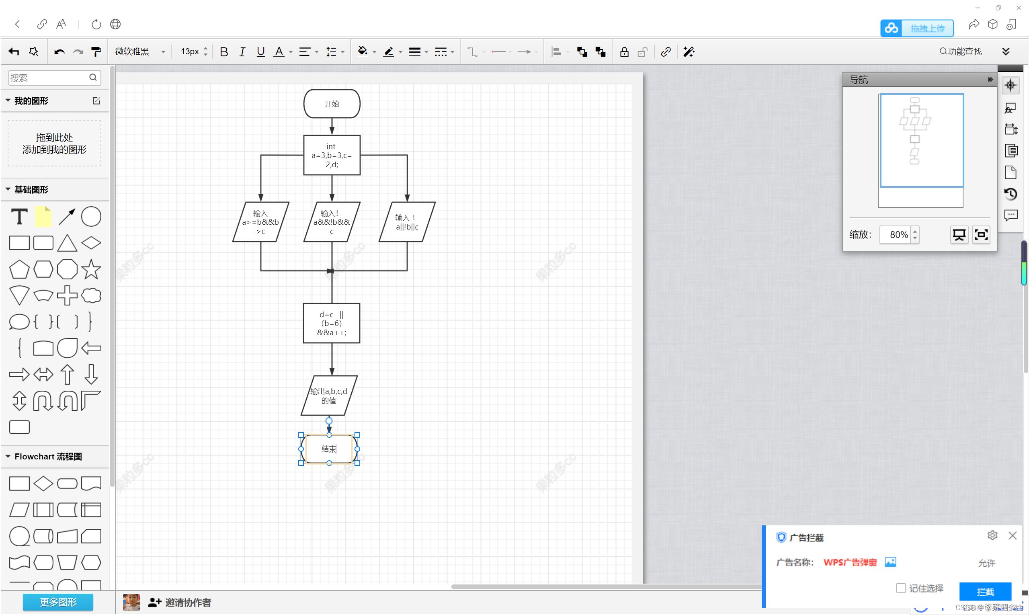Screen dimensions: 1029x615
Task: Select the yellow note shape
Action: click(x=43, y=216)
